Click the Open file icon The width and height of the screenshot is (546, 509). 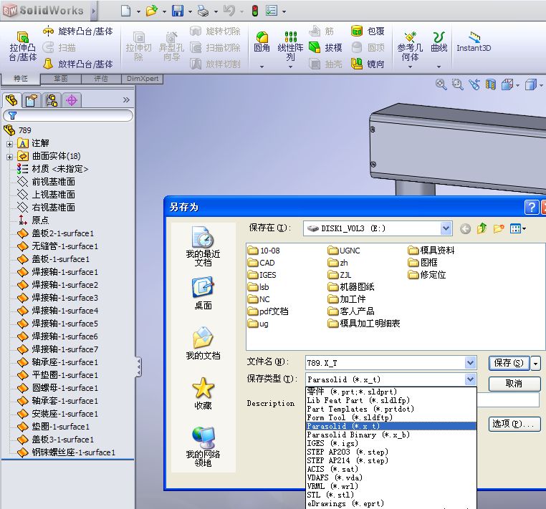click(151, 11)
